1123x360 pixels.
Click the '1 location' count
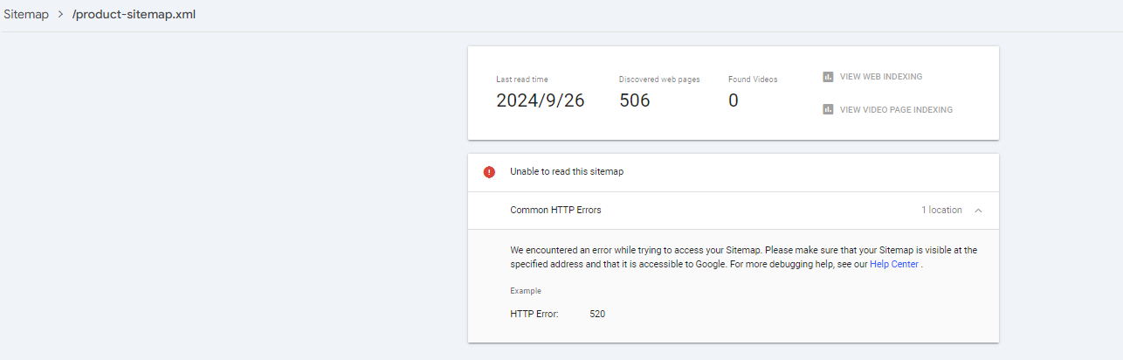(x=941, y=211)
